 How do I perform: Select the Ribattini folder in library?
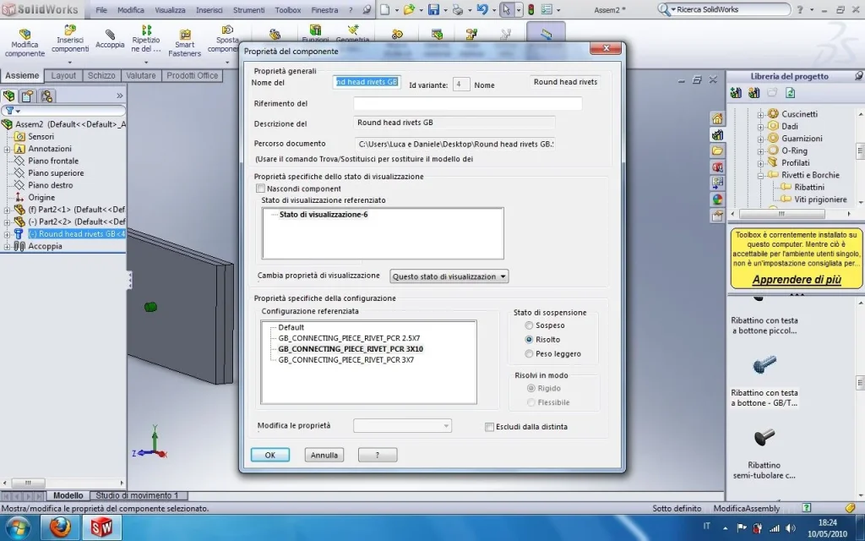808,187
